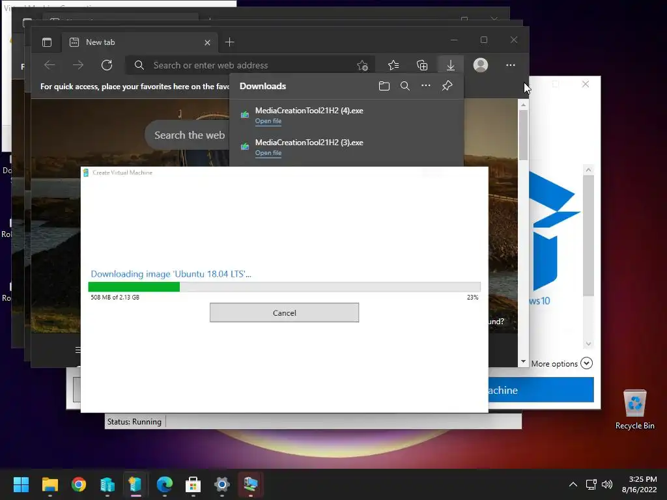Pin the Downloads panel
Screen dimensions: 667x500
tap(447, 86)
